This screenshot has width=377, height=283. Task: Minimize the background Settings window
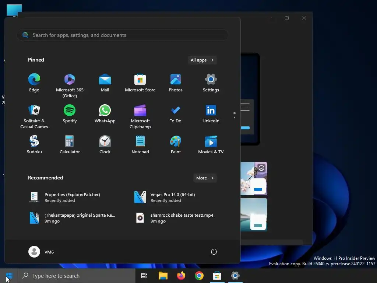click(x=270, y=18)
